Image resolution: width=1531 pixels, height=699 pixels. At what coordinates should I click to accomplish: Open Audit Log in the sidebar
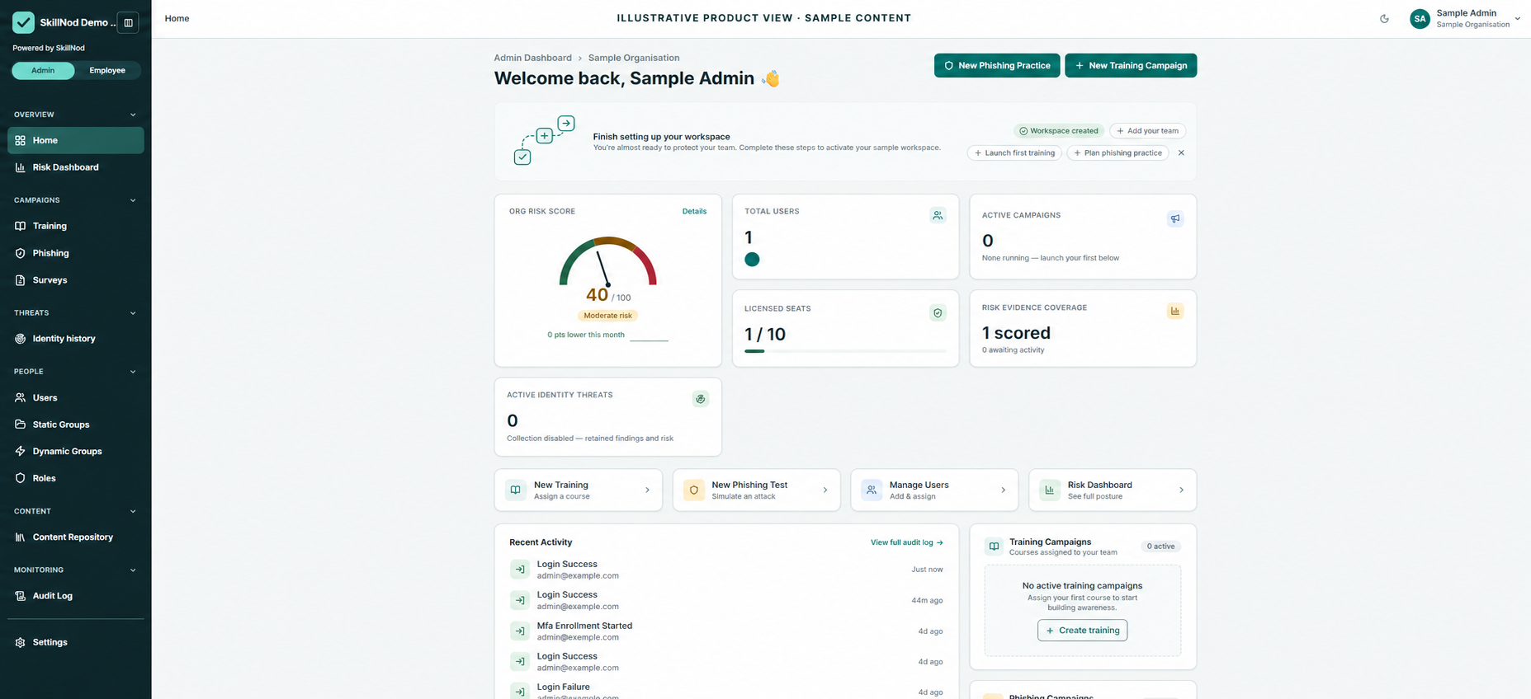tap(76, 596)
